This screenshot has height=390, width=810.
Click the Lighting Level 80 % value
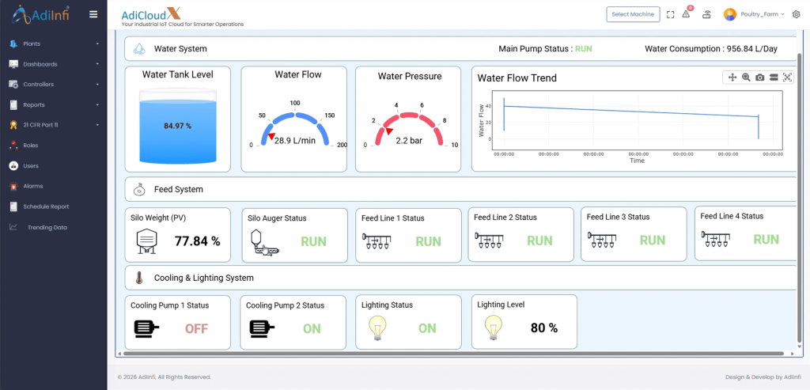(x=544, y=328)
